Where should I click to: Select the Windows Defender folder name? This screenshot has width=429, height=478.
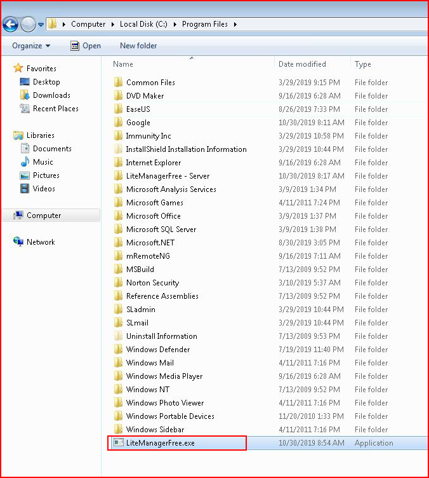(158, 350)
